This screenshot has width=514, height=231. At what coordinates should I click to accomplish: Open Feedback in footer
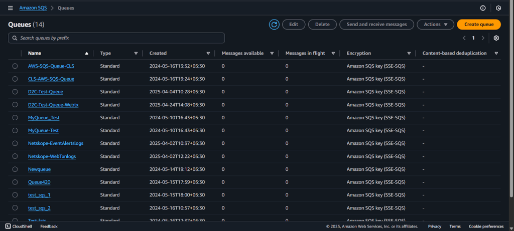coord(49,226)
